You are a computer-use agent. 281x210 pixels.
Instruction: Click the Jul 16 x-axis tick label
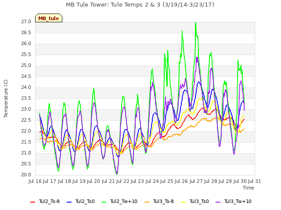(35, 181)
